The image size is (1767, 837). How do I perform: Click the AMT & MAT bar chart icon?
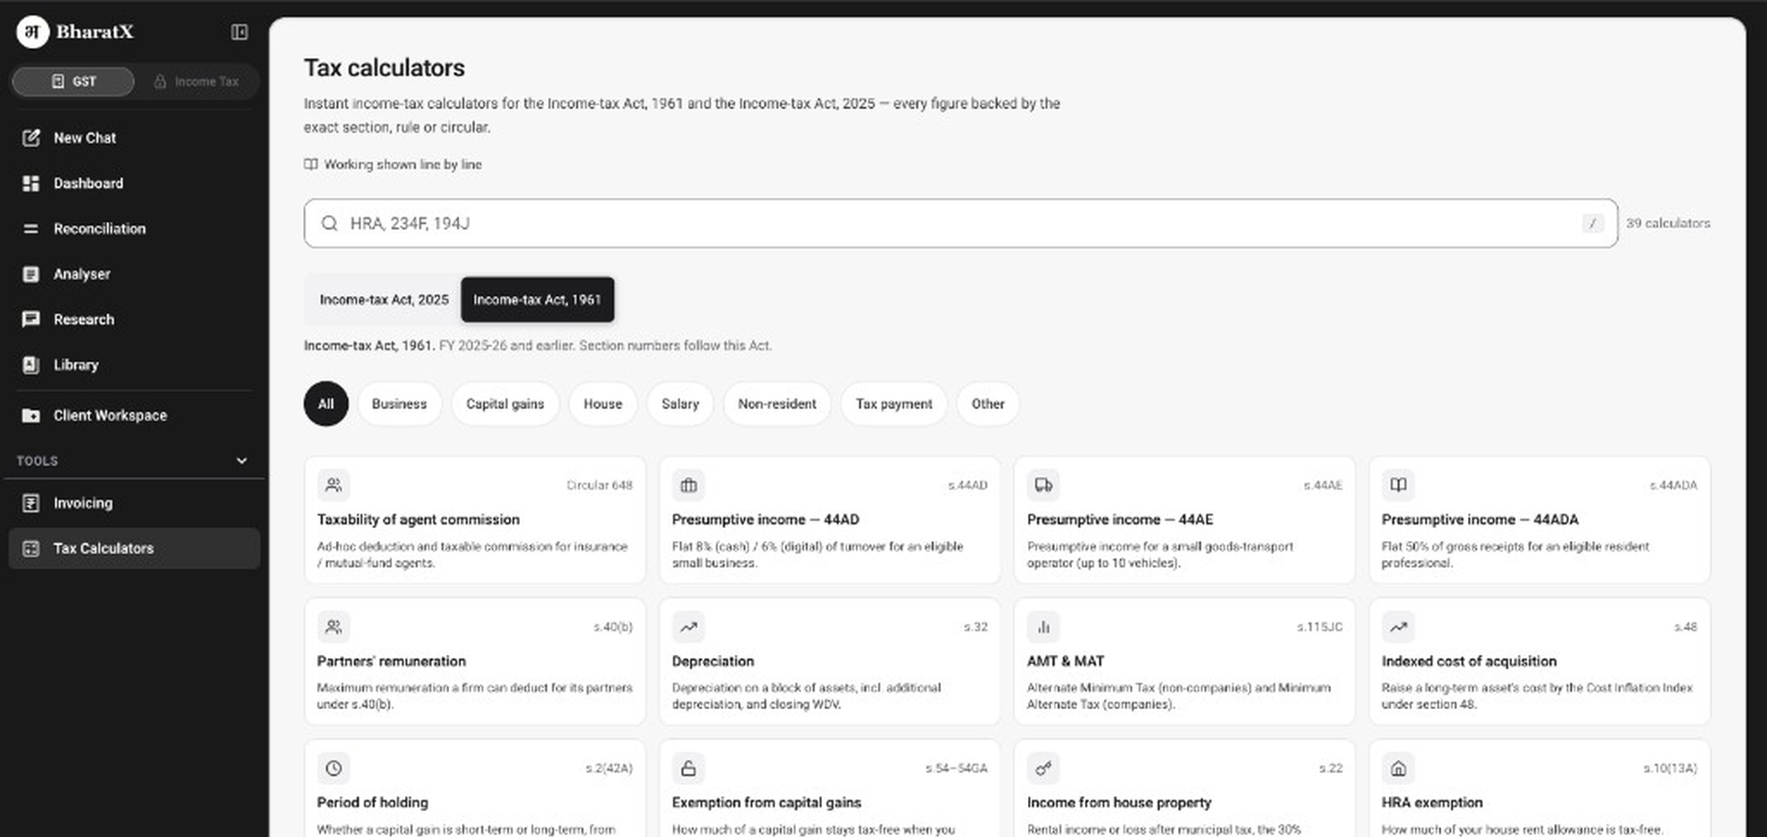click(1044, 626)
